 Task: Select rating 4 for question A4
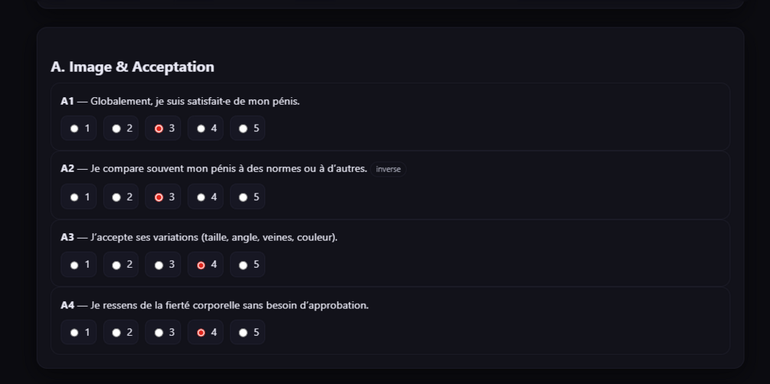(205, 333)
